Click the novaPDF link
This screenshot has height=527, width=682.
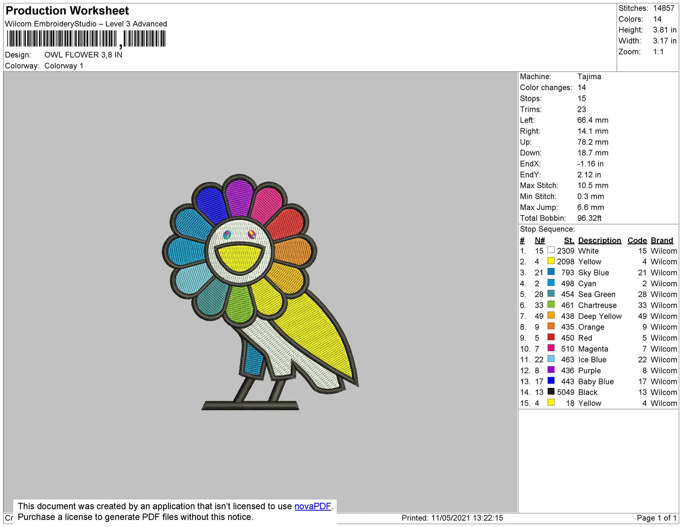pos(313,506)
